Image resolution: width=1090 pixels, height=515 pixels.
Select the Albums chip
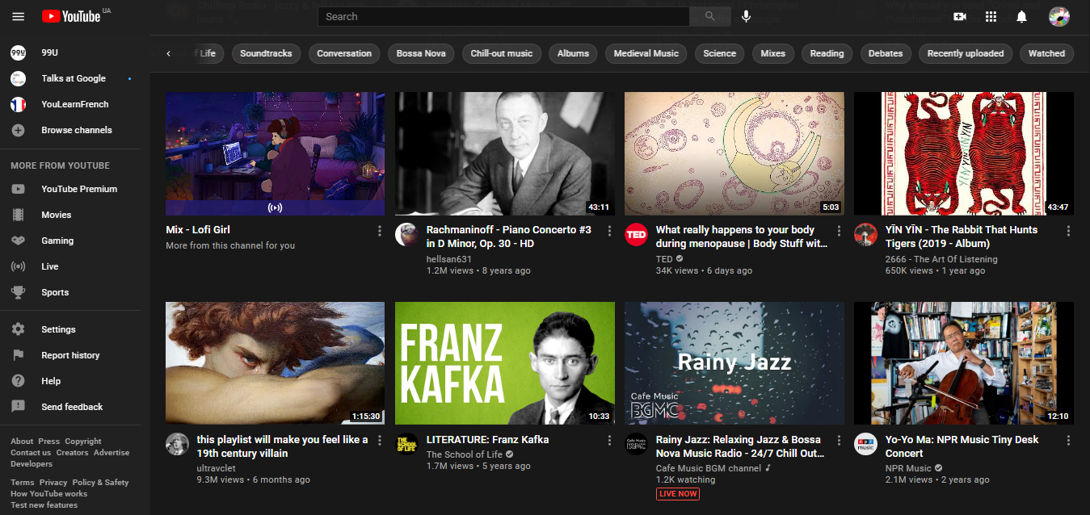coord(573,53)
